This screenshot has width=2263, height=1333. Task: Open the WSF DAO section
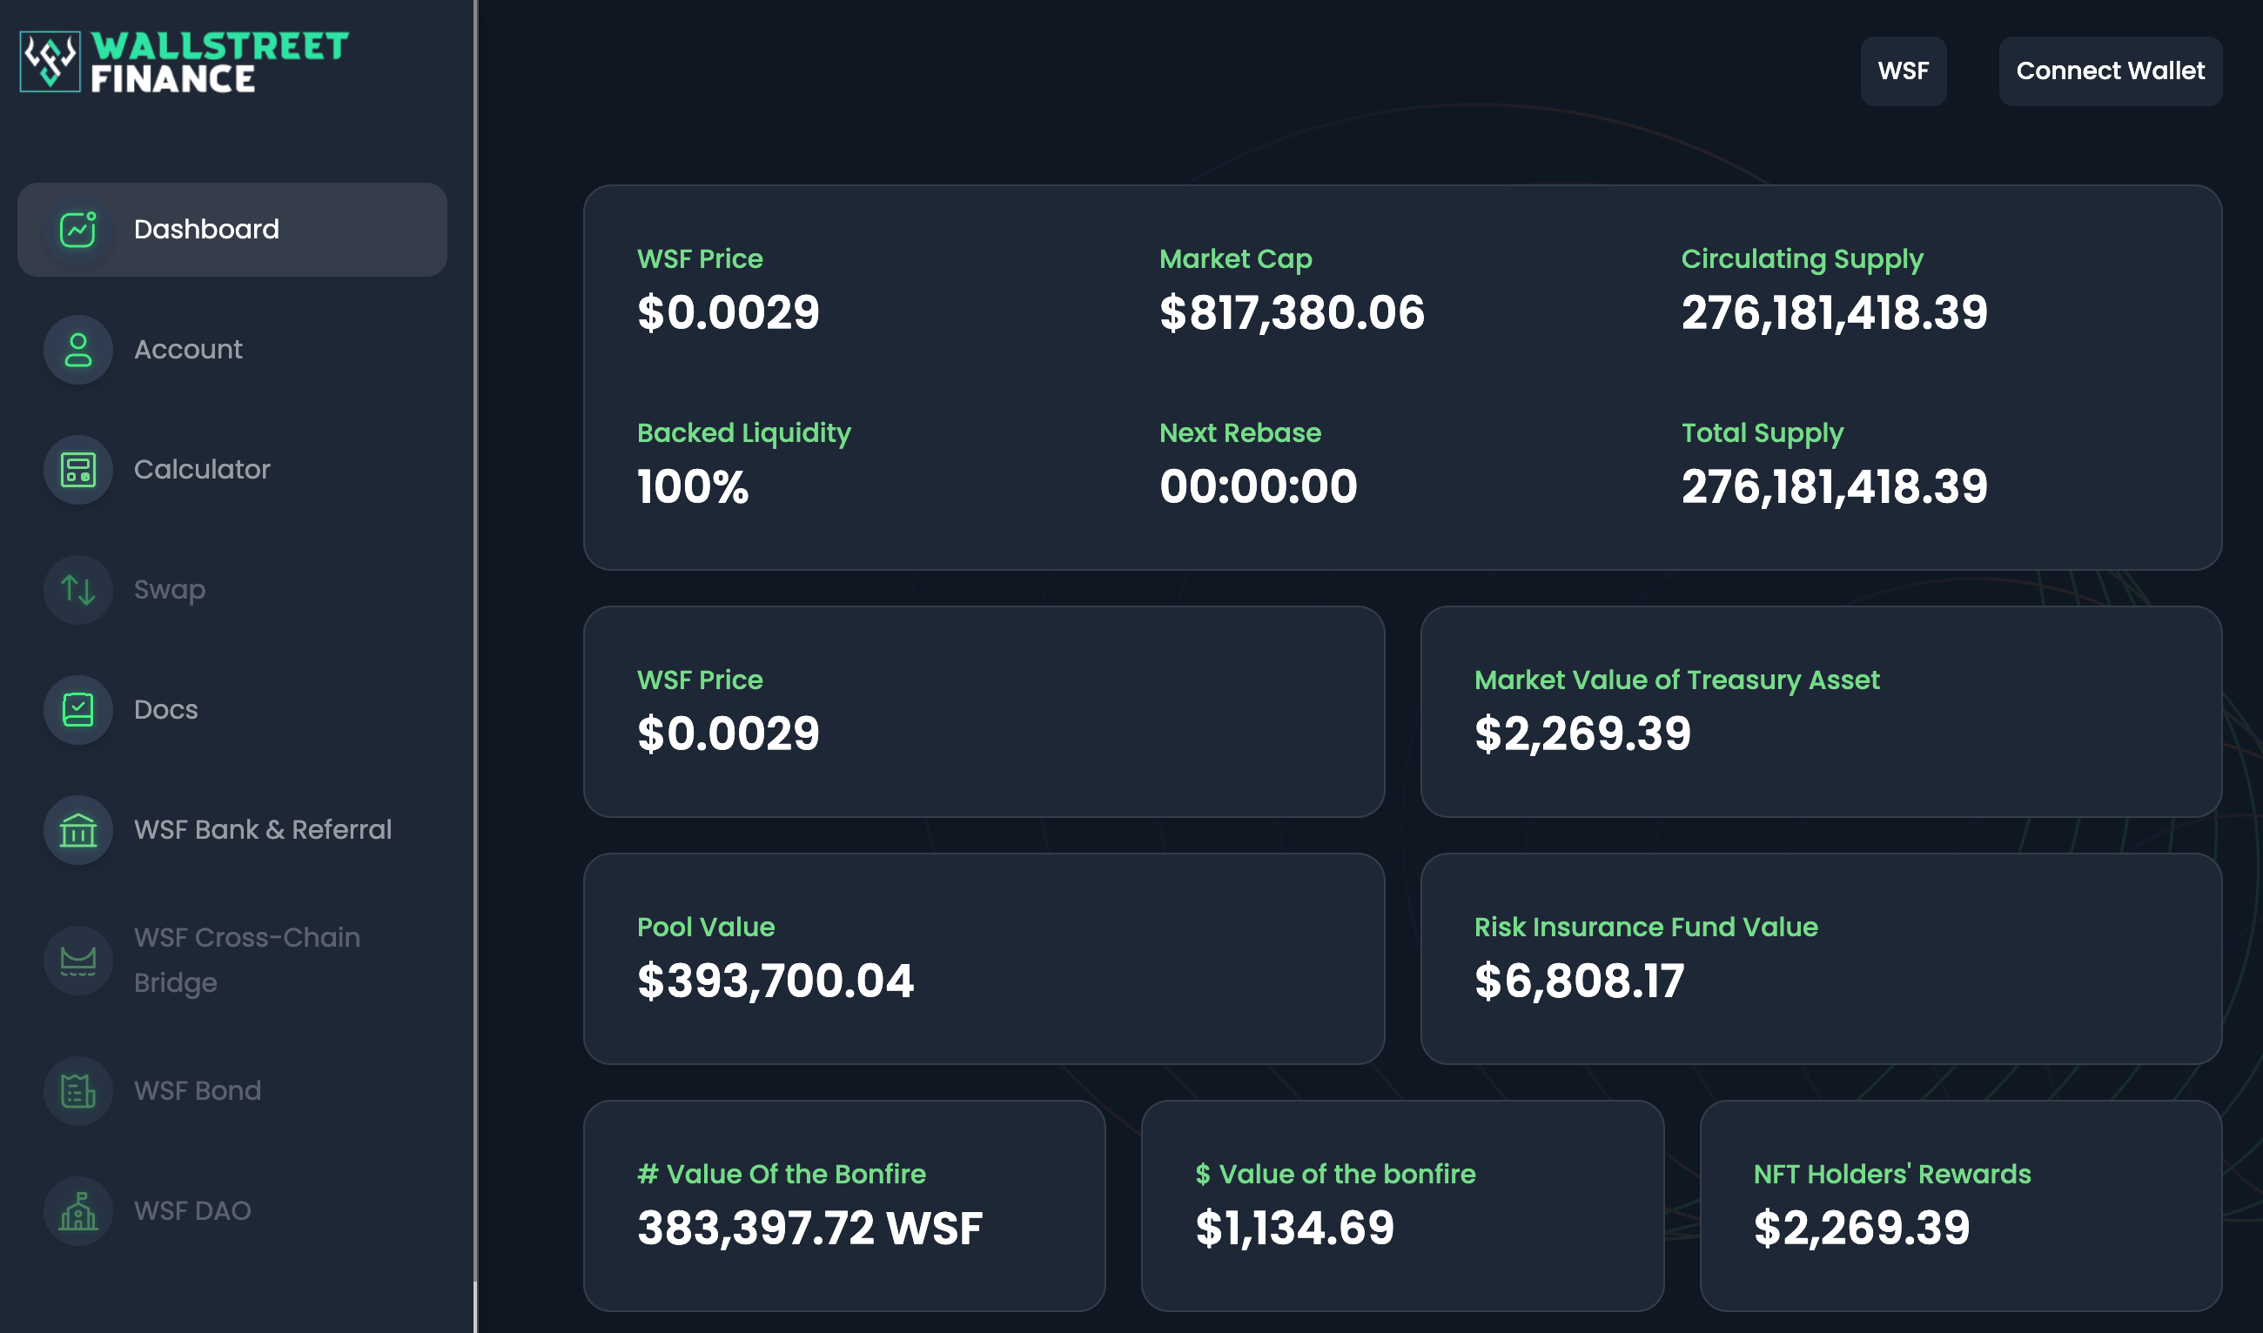tap(232, 1211)
